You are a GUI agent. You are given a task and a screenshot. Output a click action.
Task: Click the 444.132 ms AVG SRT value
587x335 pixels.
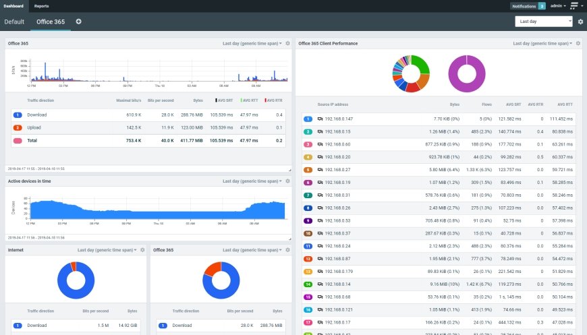[509, 322]
